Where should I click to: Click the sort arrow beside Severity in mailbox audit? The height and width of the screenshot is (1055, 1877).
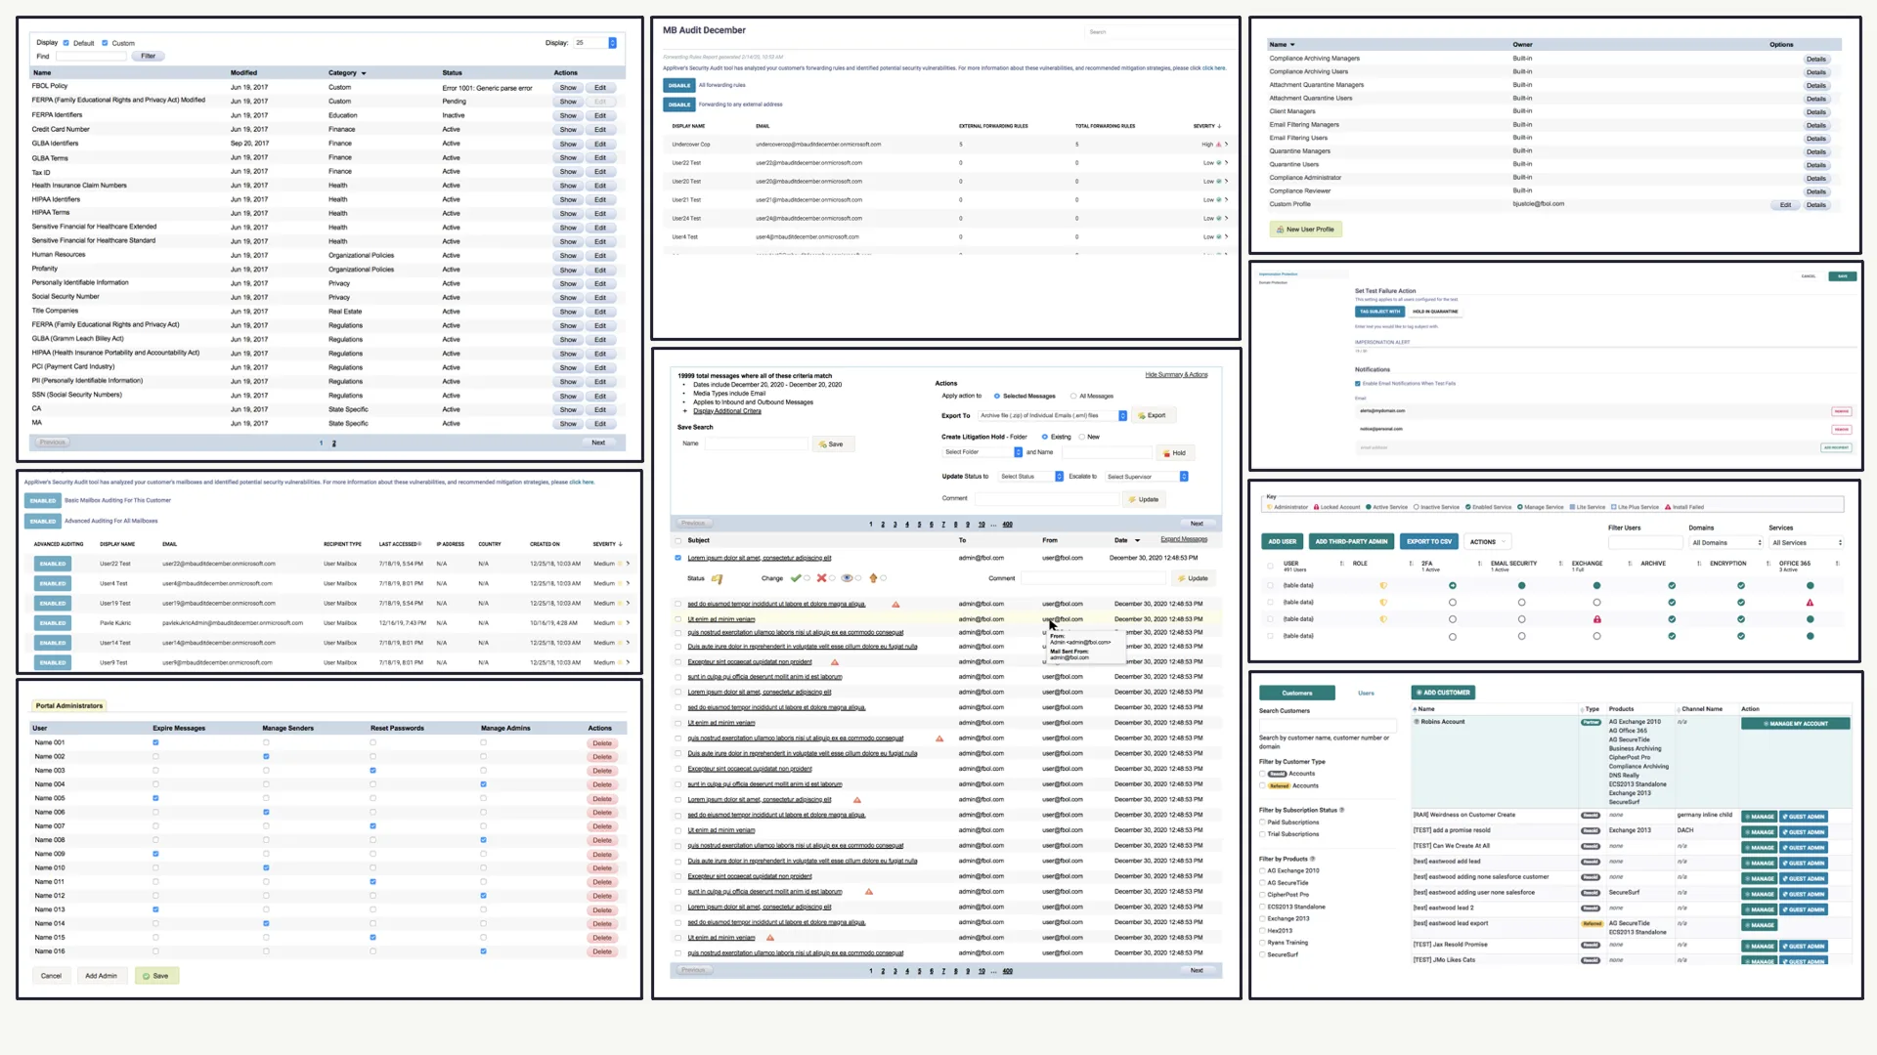621,544
